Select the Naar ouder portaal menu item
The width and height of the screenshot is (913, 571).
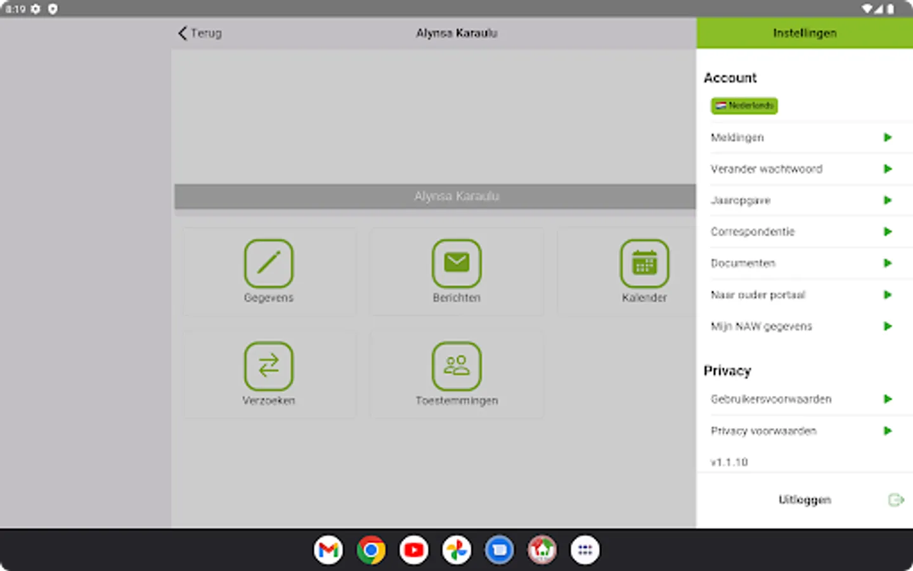805,294
